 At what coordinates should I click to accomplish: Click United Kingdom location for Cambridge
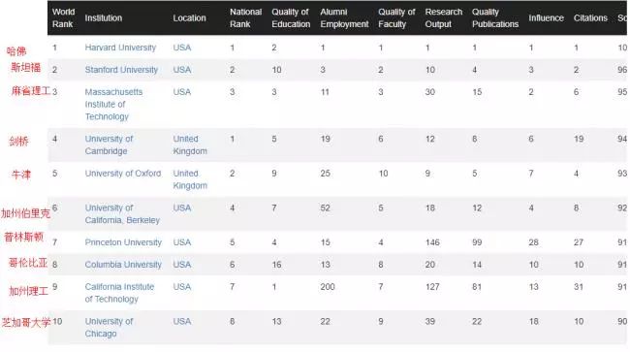click(190, 144)
